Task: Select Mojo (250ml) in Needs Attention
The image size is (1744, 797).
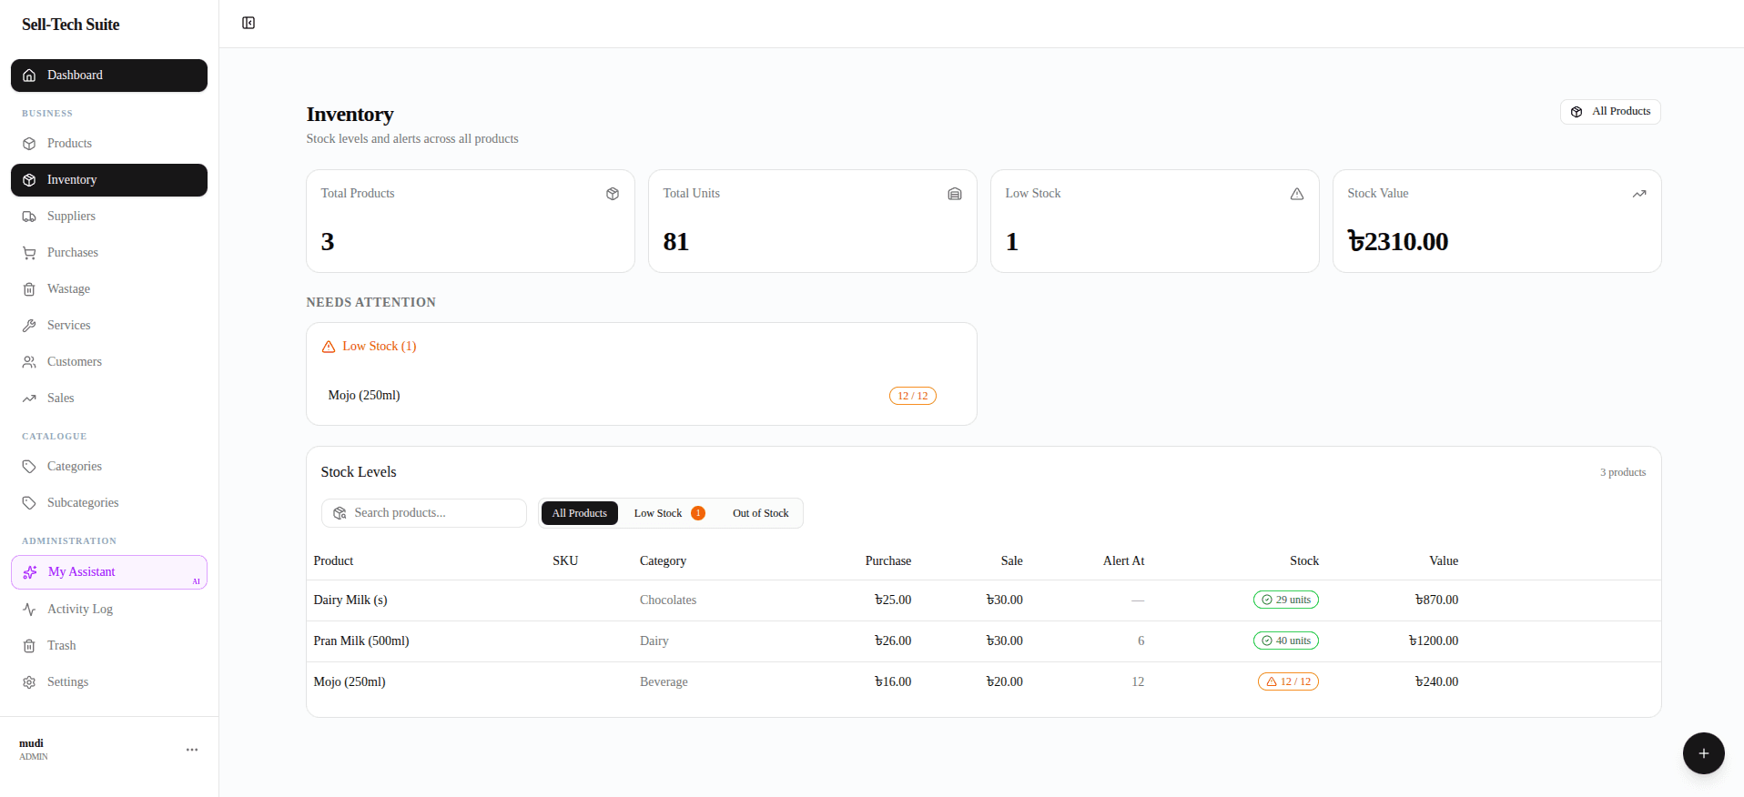Action: point(364,396)
